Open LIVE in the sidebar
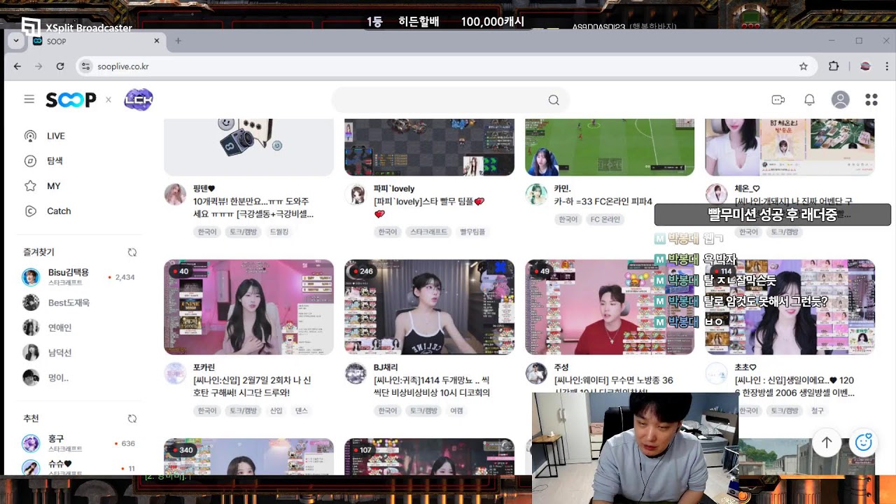896x504 pixels. [56, 136]
